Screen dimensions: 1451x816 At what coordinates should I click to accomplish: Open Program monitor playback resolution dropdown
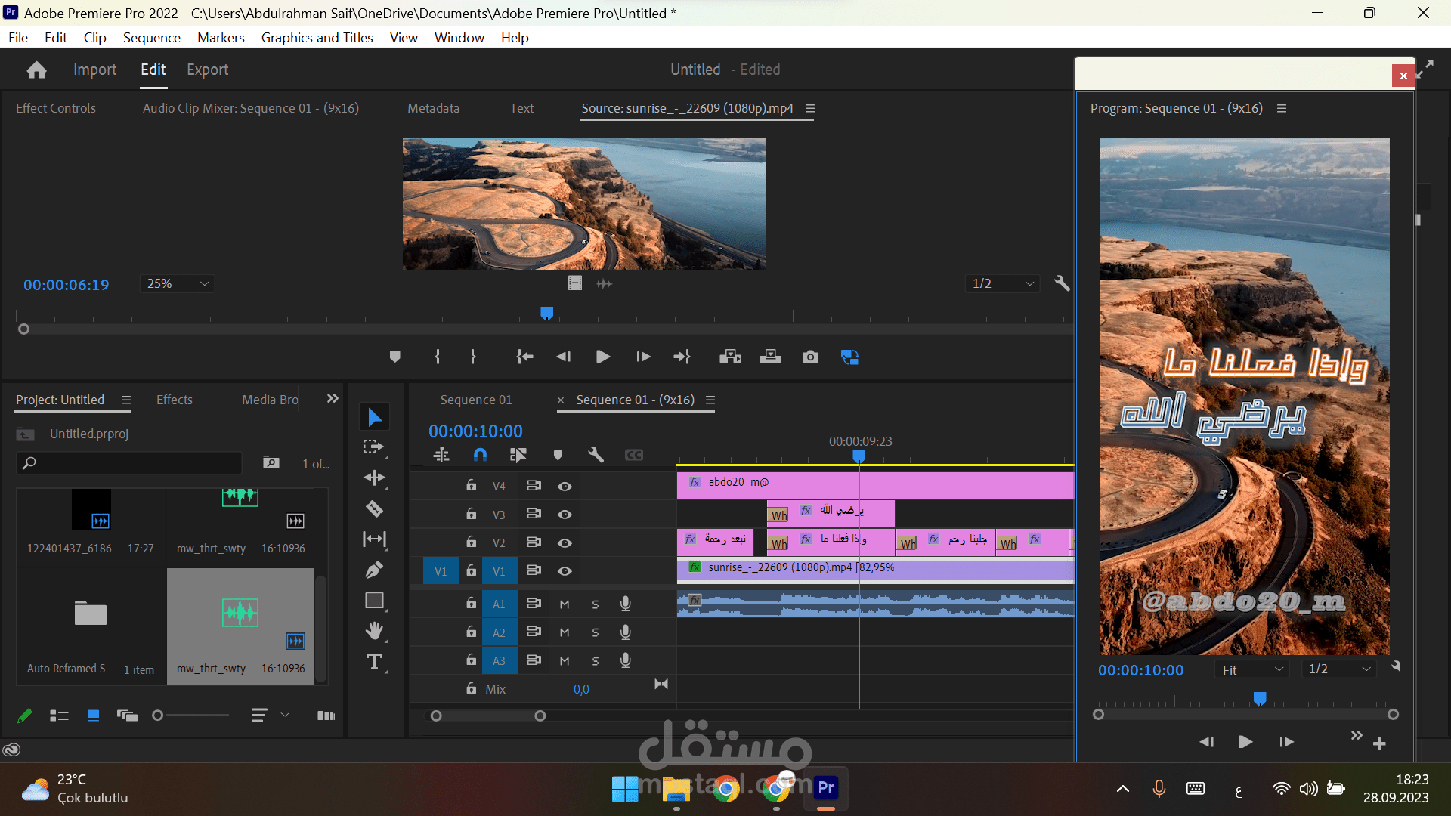point(1339,669)
